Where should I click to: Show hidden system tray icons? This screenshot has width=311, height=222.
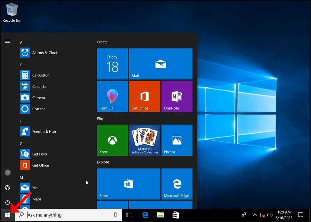click(x=255, y=215)
